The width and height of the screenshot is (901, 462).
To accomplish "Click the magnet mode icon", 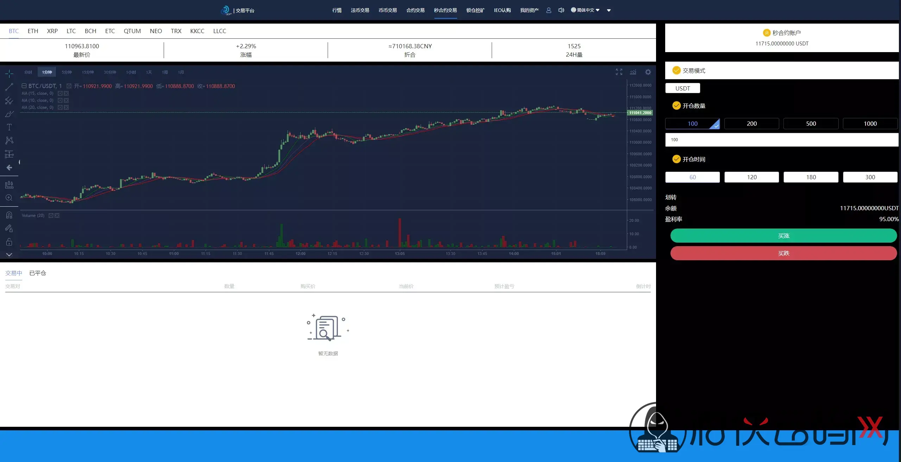I will click(9, 215).
